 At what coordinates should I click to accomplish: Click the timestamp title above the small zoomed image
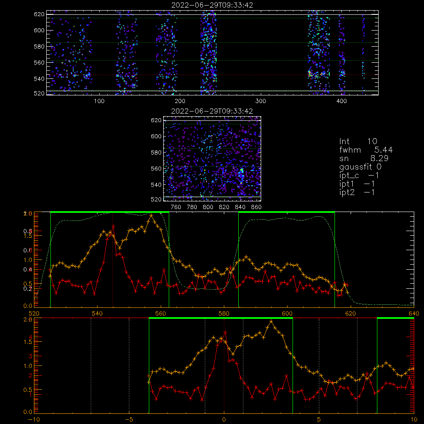pos(212,111)
